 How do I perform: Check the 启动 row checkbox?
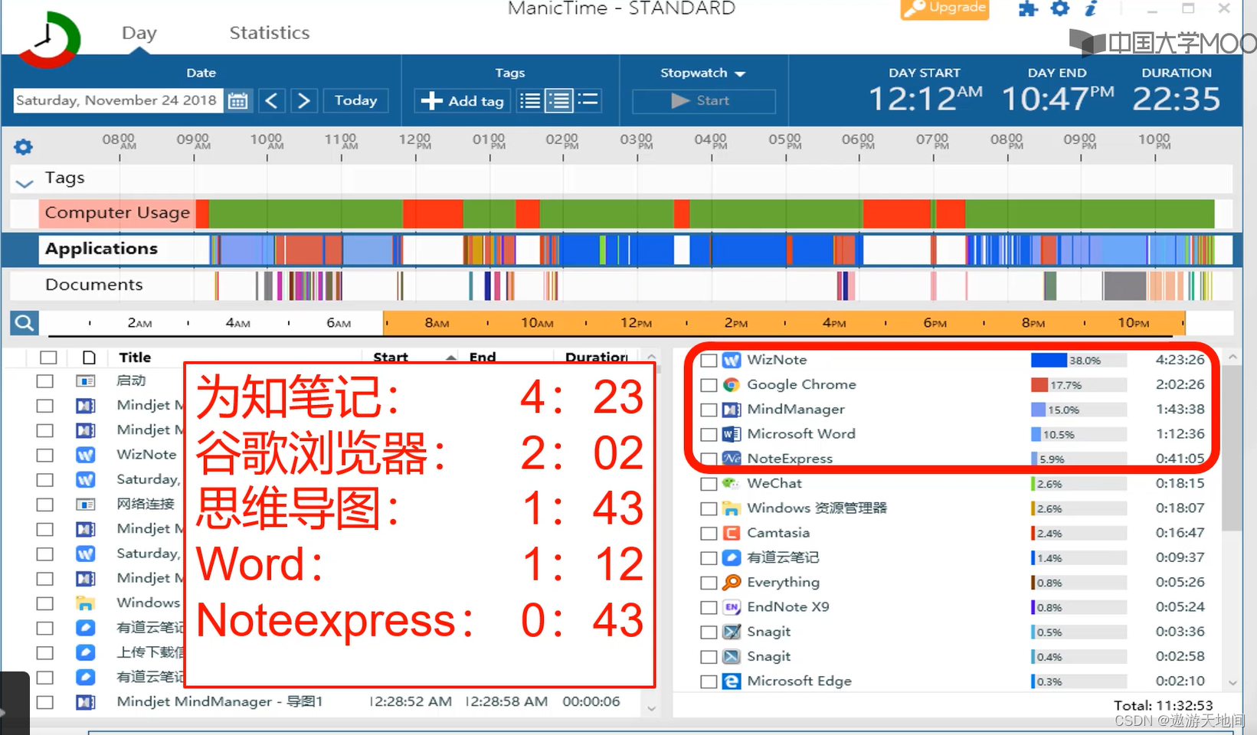click(x=45, y=381)
